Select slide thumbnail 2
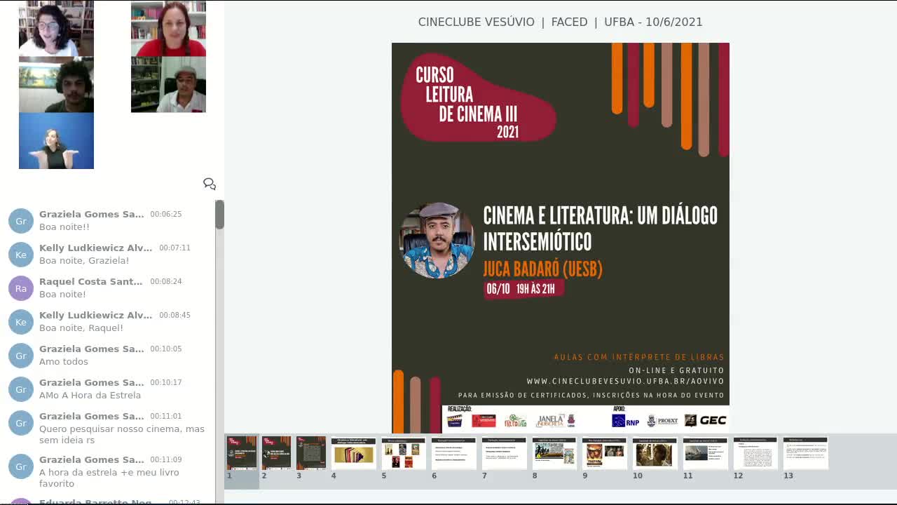The image size is (897, 505). pyautogui.click(x=276, y=453)
